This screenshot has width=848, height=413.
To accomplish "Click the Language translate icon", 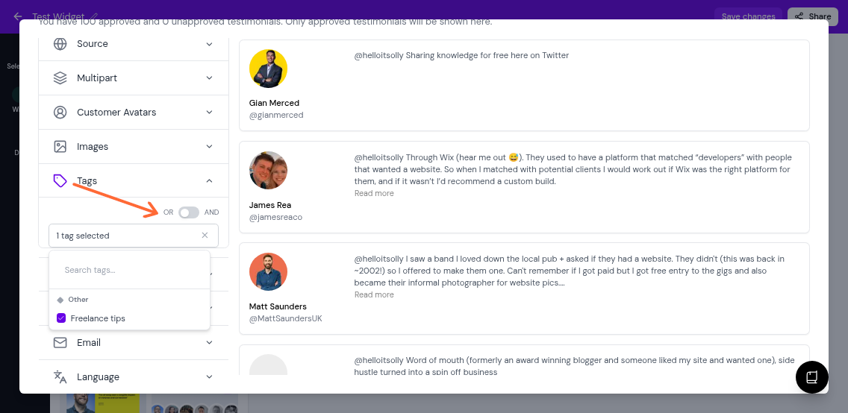I will click(x=60, y=377).
